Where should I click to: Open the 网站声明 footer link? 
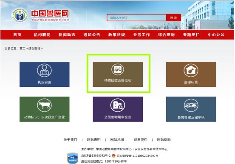pos(93,140)
